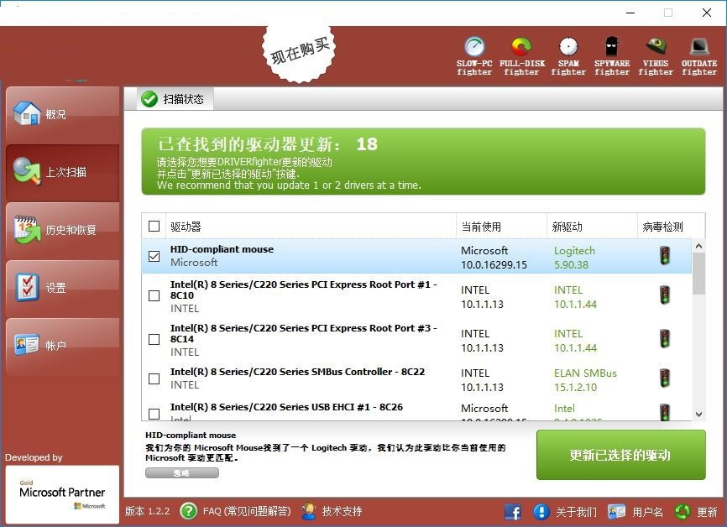This screenshot has width=727, height=527.
Task: Go to 上次扫描 last scan
Action: click(x=63, y=172)
